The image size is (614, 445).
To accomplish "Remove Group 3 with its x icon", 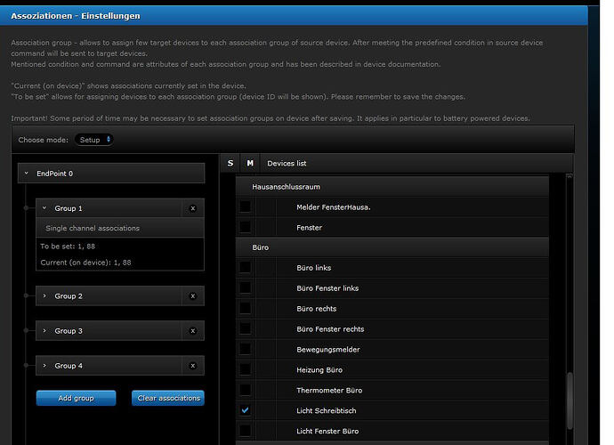I will coord(193,331).
